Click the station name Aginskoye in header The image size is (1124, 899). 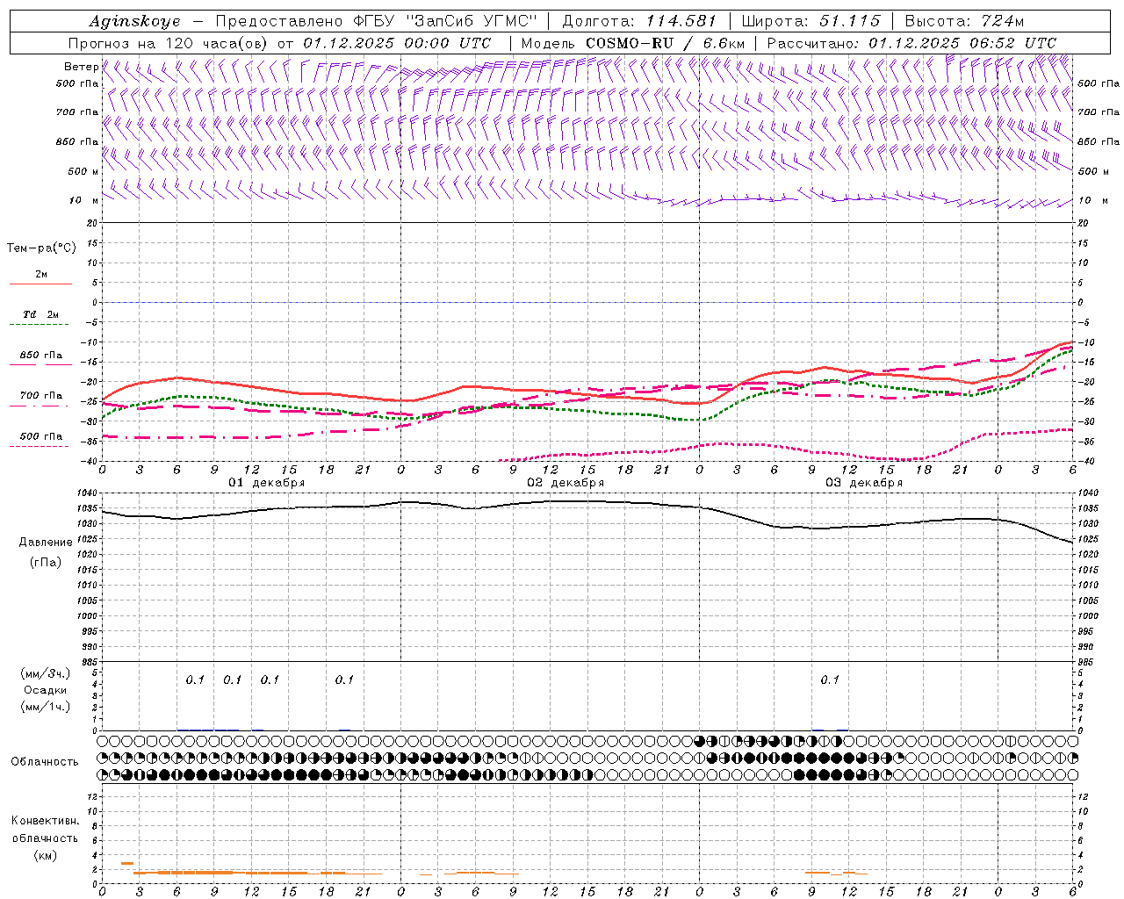pyautogui.click(x=134, y=21)
